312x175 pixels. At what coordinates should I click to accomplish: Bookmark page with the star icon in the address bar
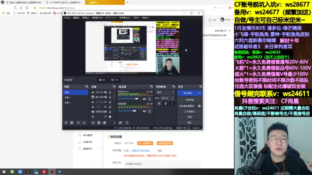[35, 8]
